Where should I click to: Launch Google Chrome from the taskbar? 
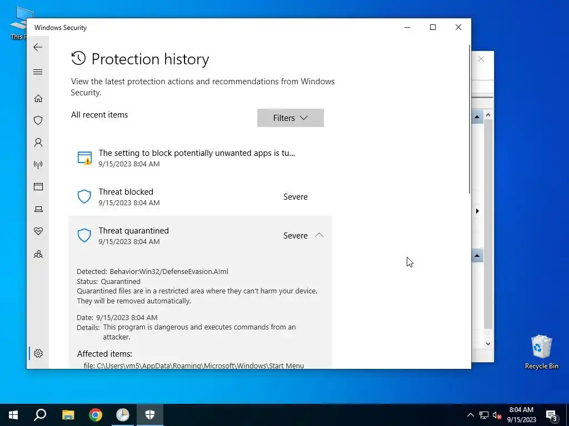pyautogui.click(x=96, y=415)
